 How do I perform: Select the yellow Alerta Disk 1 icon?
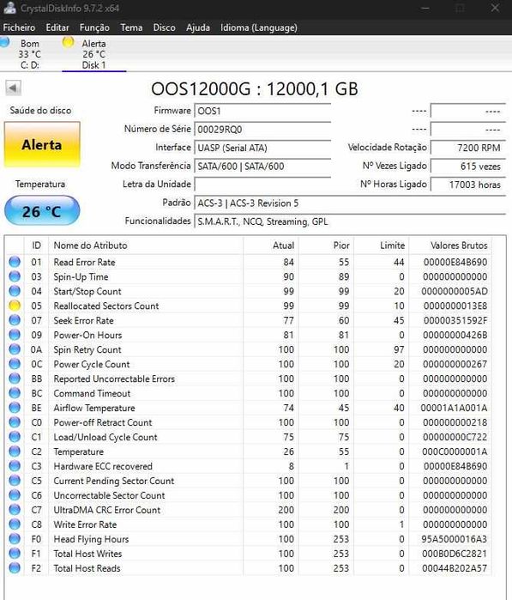(68, 42)
